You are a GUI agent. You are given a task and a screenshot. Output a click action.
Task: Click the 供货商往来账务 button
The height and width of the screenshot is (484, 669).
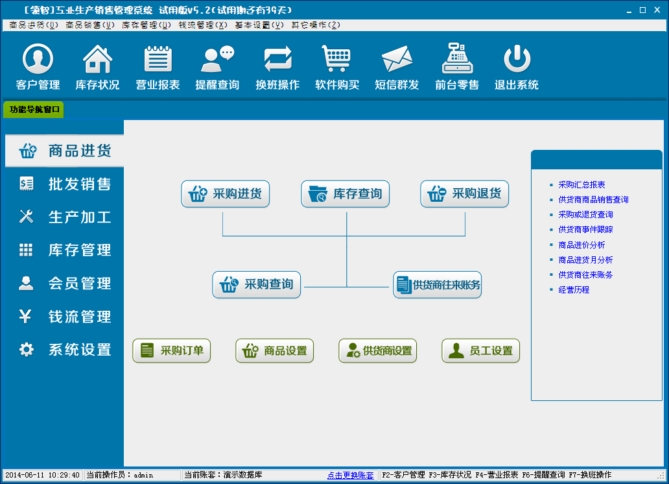(438, 285)
